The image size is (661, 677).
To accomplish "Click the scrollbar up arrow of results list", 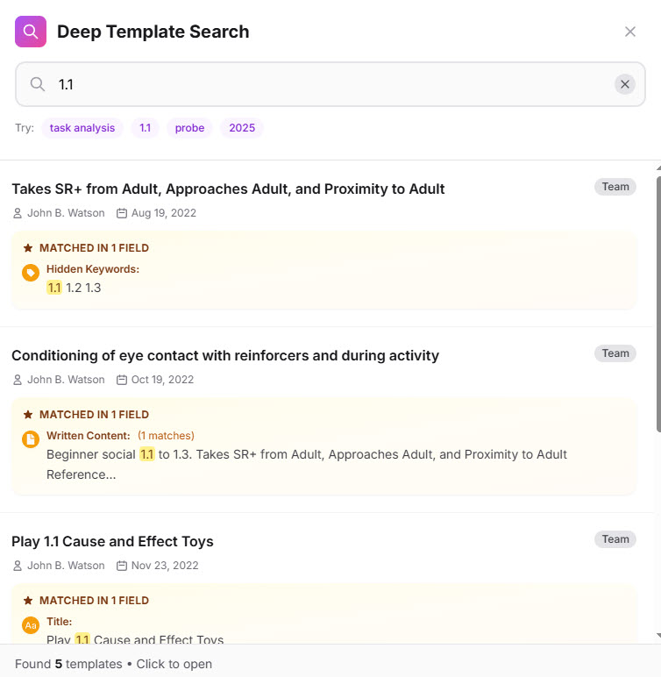I will (x=658, y=167).
